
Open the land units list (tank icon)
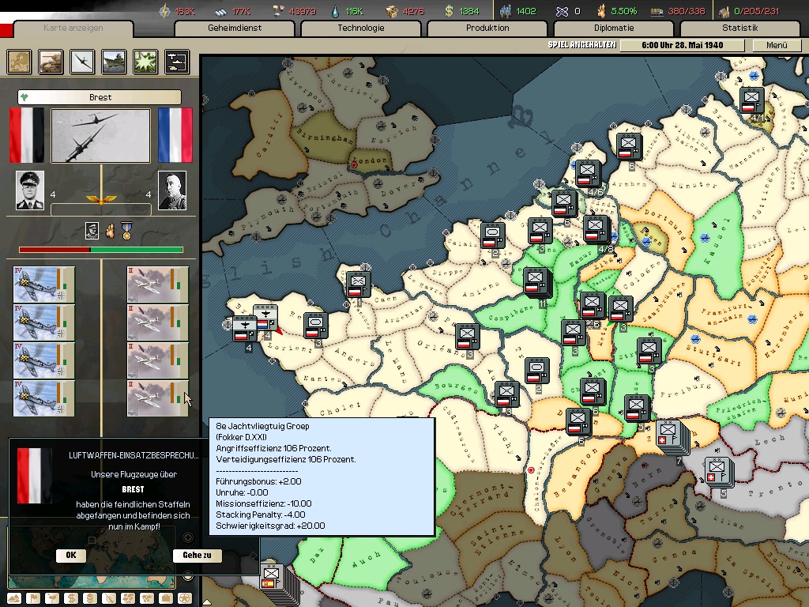click(51, 62)
